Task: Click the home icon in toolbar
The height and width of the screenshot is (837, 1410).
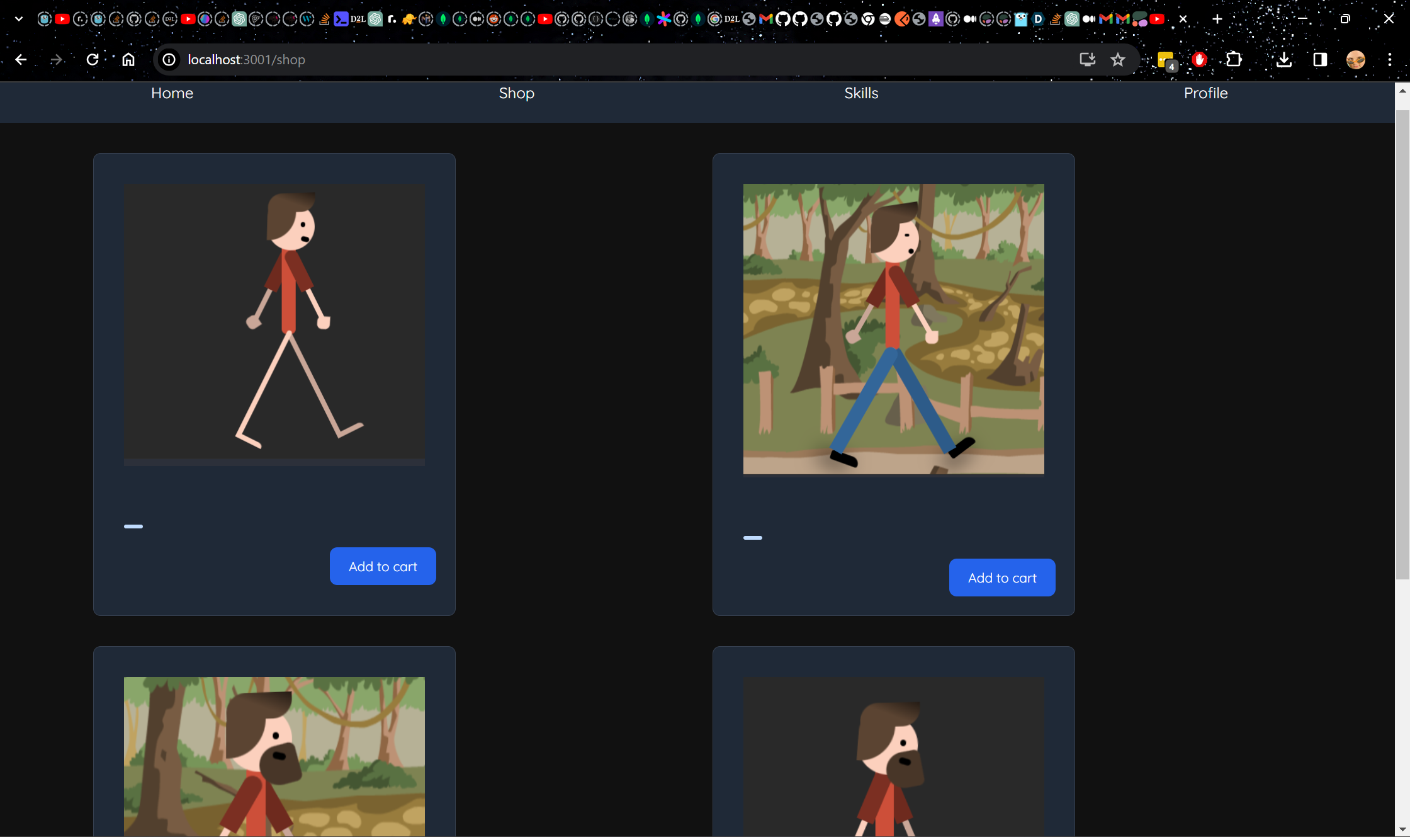Action: click(x=128, y=59)
